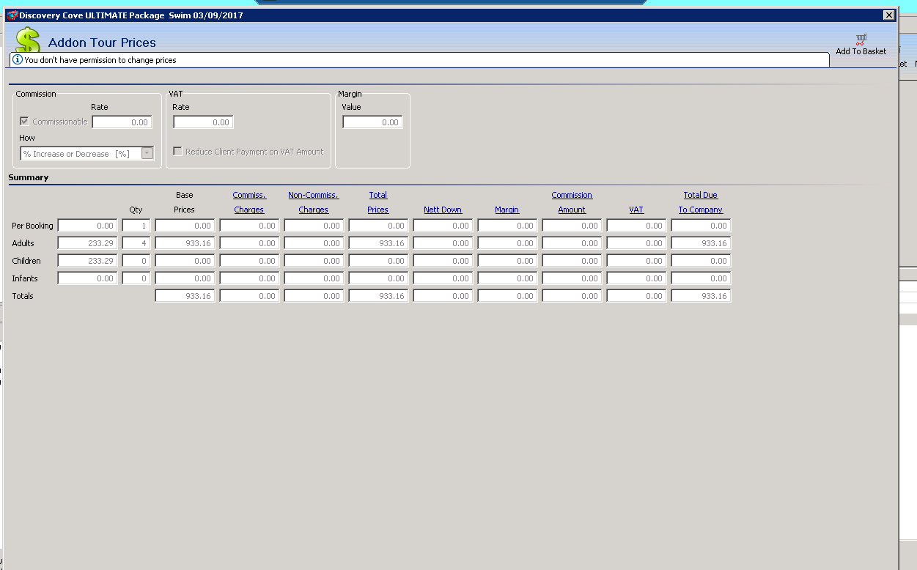Toggle Reduce Client Payment on VAT Amount
917x570 pixels.
(x=177, y=152)
